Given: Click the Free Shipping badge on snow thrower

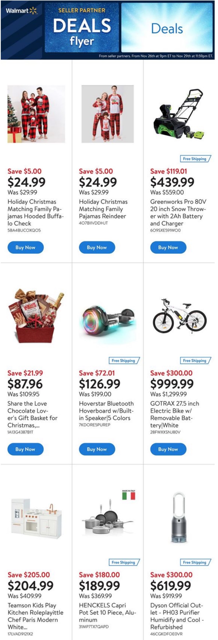Looking at the screenshot, I should point(195,159).
